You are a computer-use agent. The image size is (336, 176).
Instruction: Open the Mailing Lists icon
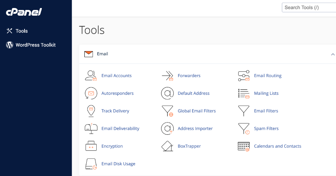coord(244,93)
